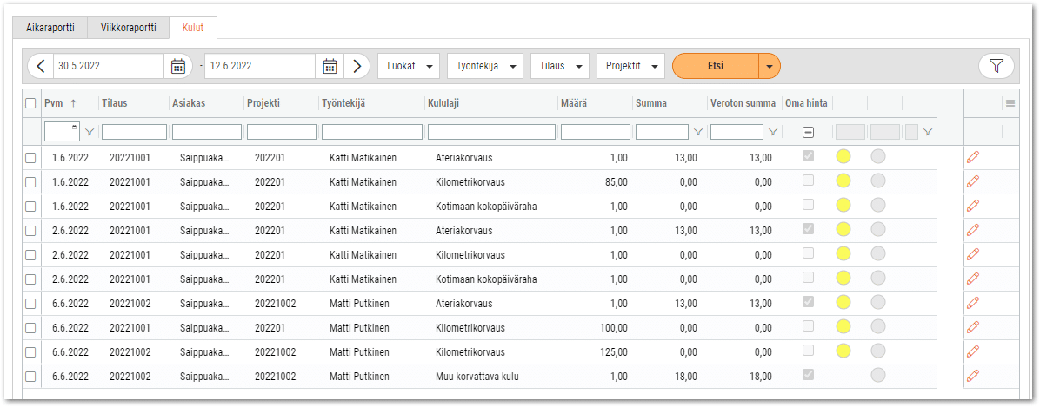Screen dimensions: 1040x407
Task: Edit the Kilometrikorvaus 125,00 row
Action: (x=973, y=351)
